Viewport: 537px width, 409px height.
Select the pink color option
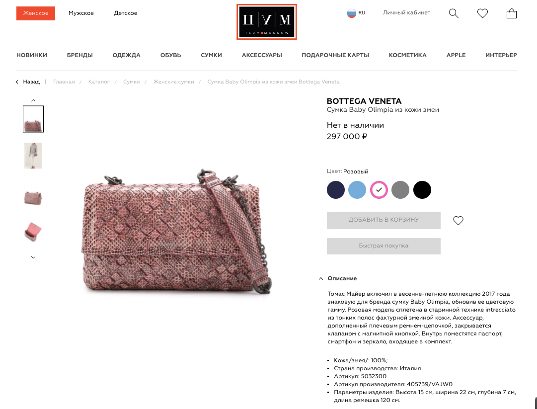pos(379,190)
